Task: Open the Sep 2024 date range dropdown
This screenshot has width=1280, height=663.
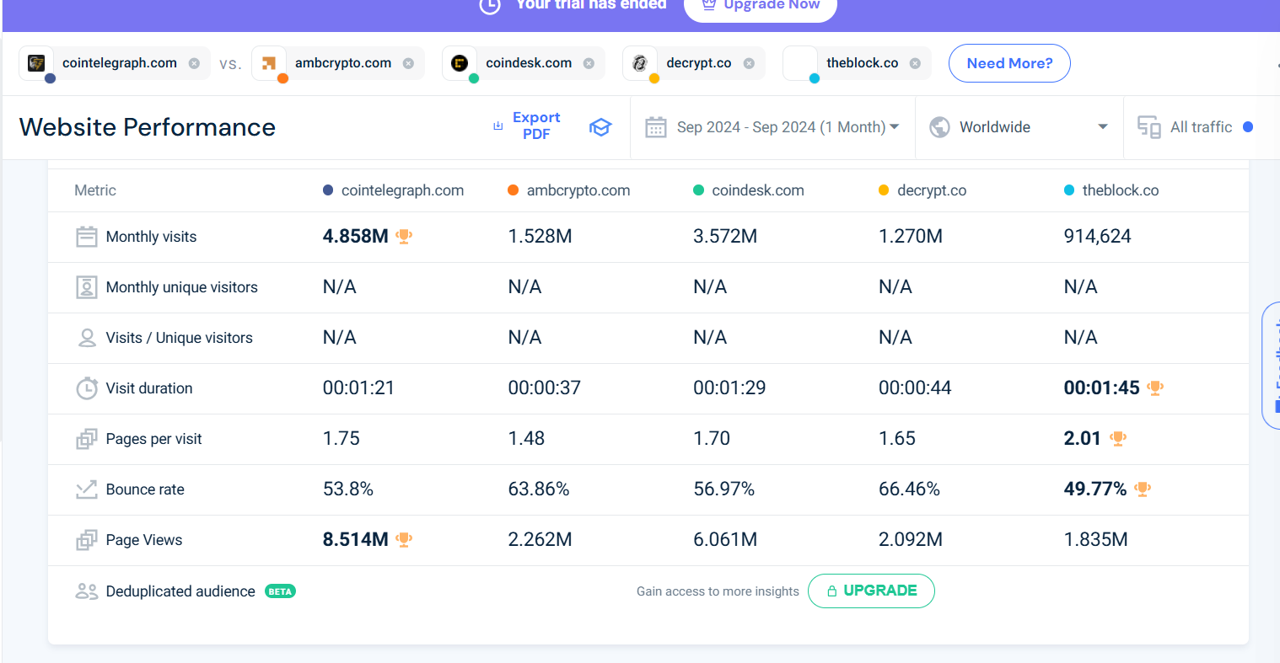Action: 772,127
